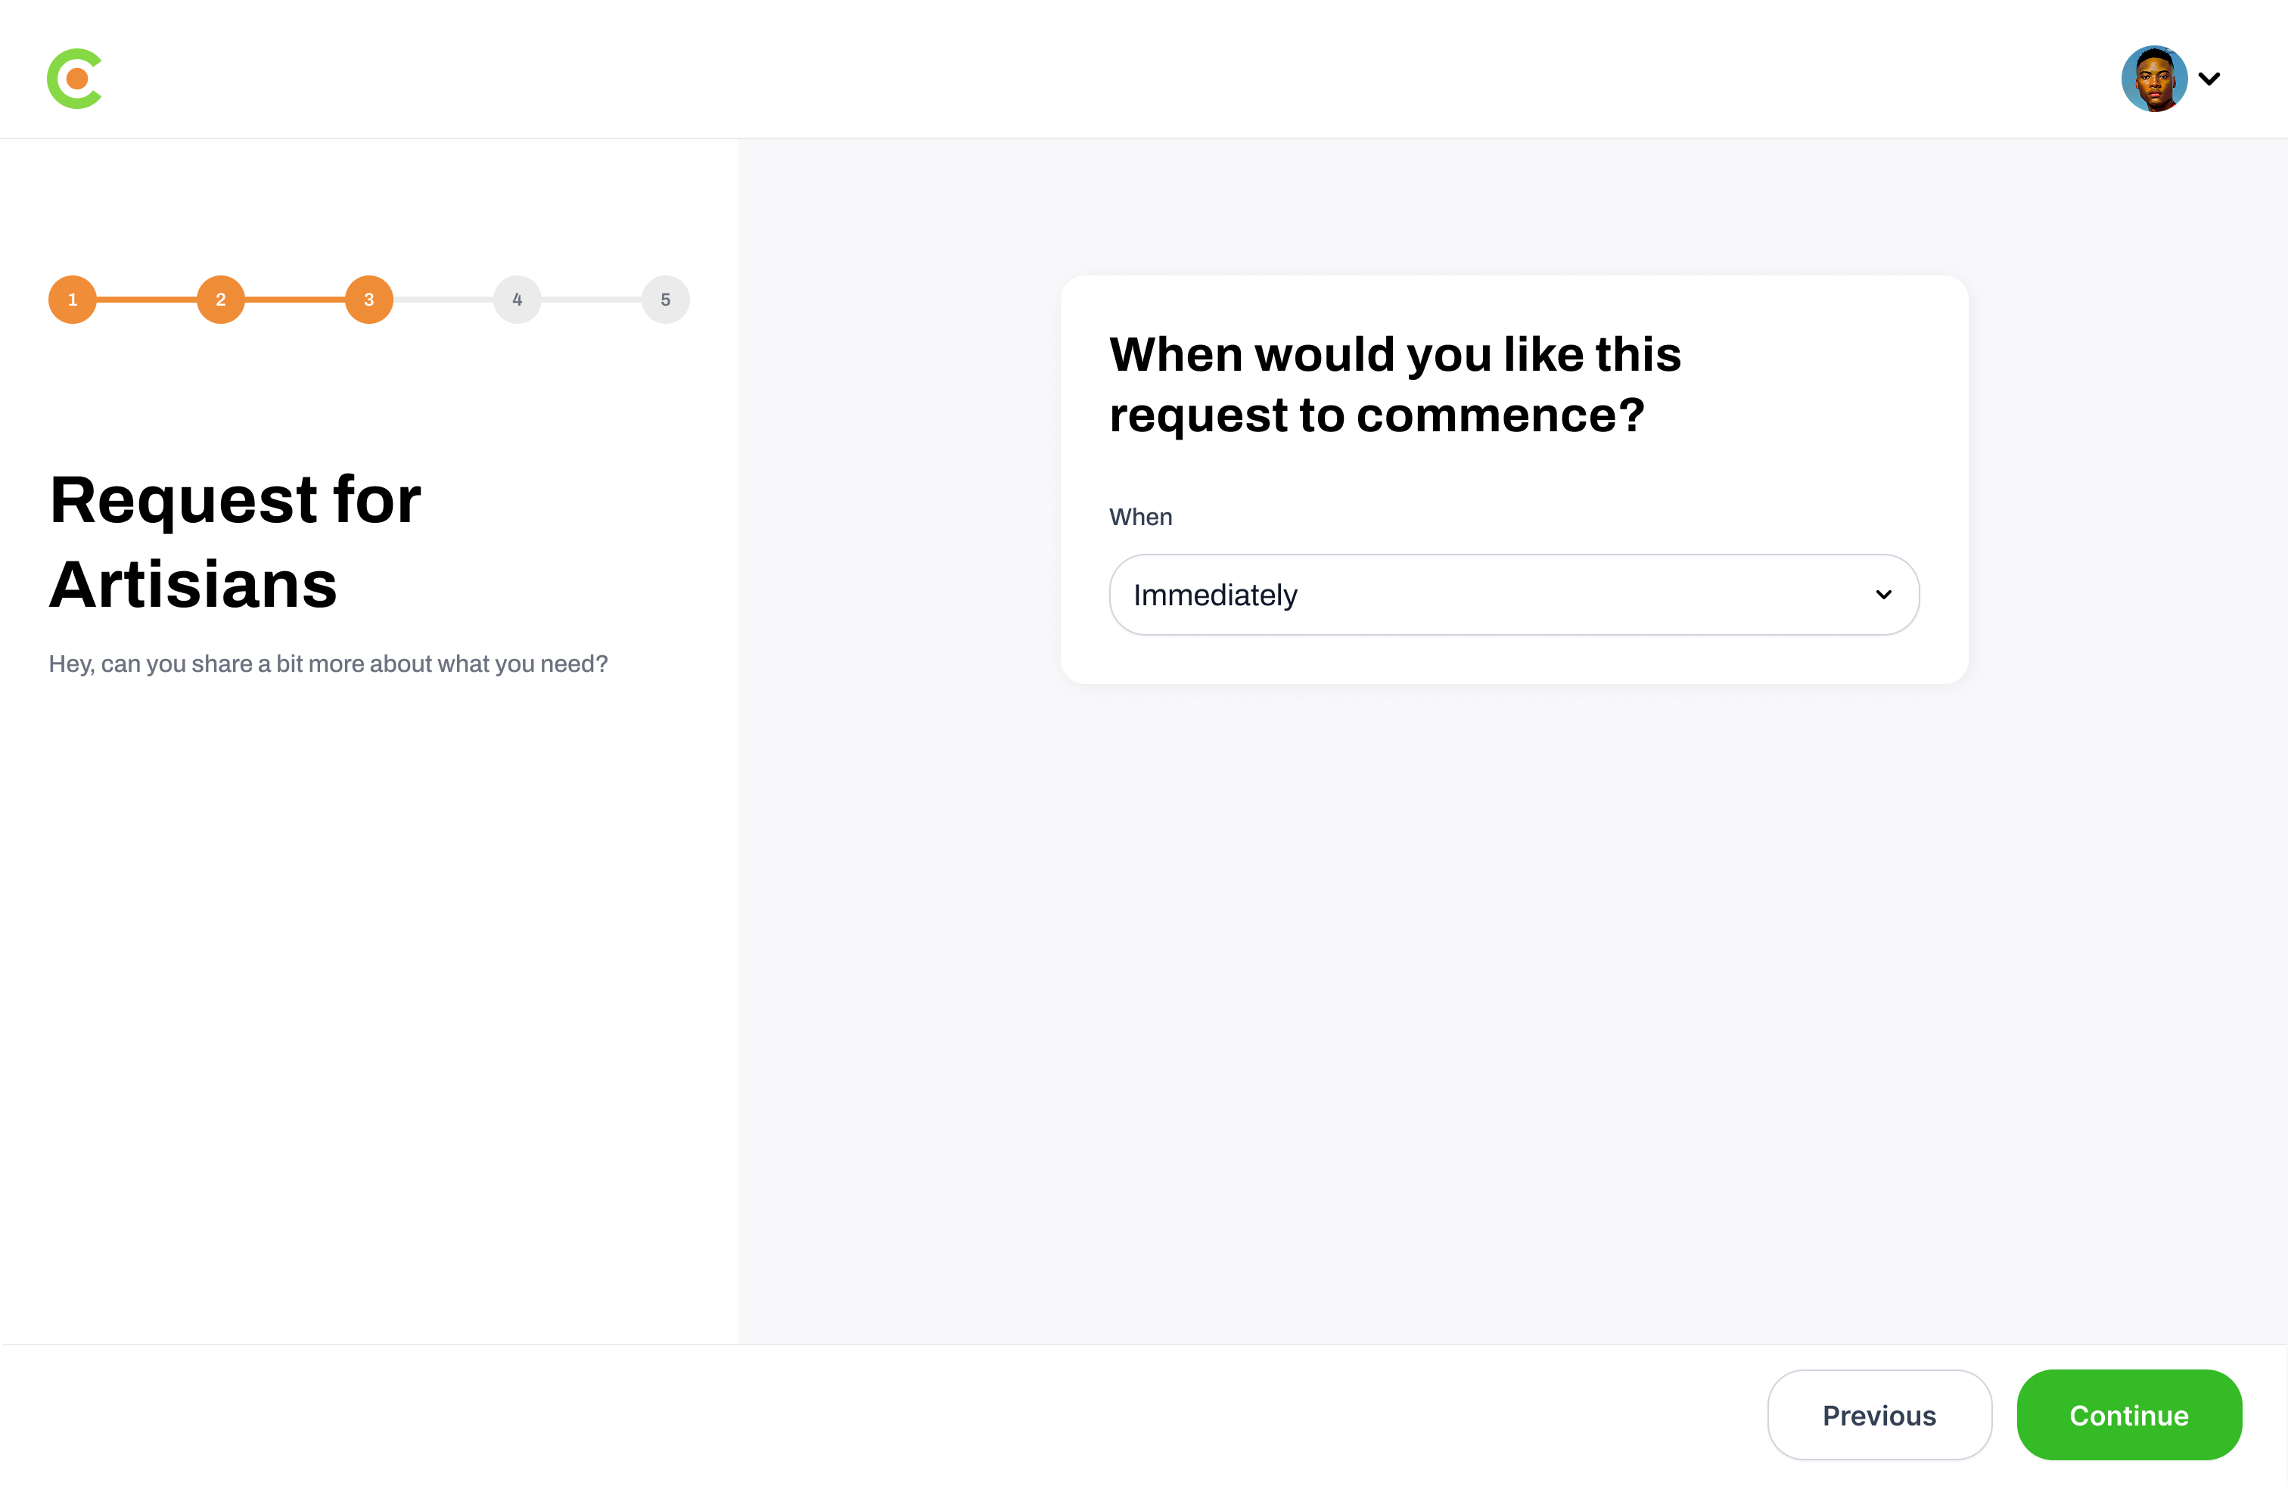Click the gray line between steps 3 and 4
2288x1486 pixels.
pyautogui.click(x=443, y=300)
